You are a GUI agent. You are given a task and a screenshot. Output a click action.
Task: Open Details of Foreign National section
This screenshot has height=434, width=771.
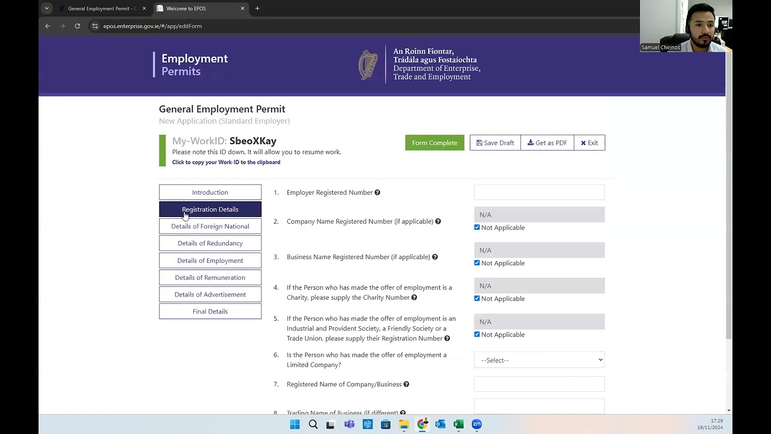pyautogui.click(x=210, y=226)
